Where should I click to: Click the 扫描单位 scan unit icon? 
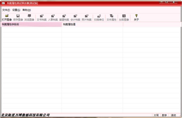tap(99, 16)
